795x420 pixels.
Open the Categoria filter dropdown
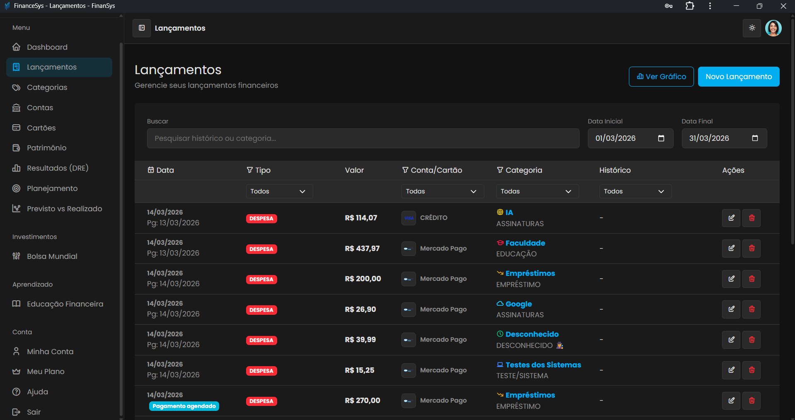[x=537, y=191]
